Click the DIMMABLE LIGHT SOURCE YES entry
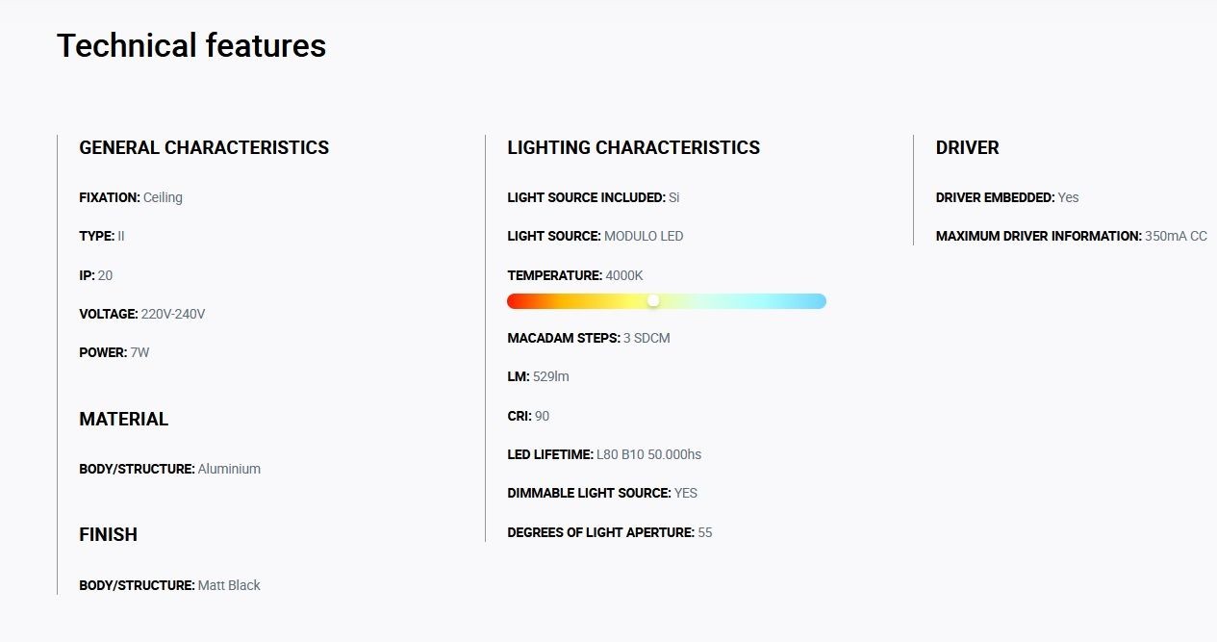1217x642 pixels. tap(602, 493)
